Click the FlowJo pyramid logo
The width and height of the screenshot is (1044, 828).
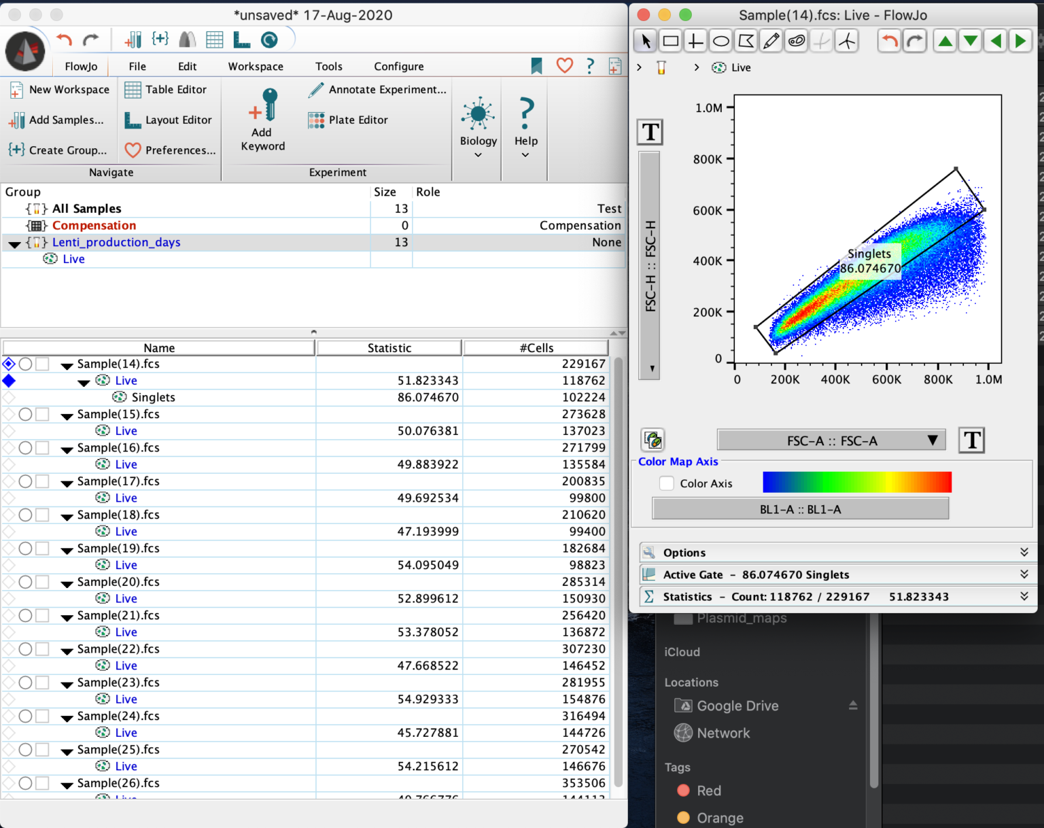[x=25, y=52]
